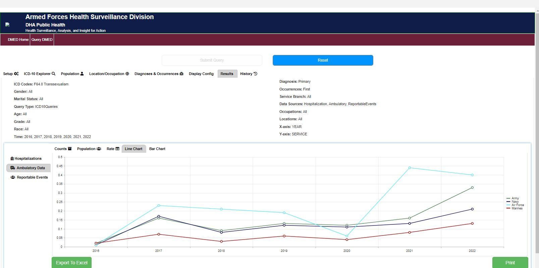Click the Population person icon
Image resolution: width=539 pixels, height=268 pixels.
[82, 74]
